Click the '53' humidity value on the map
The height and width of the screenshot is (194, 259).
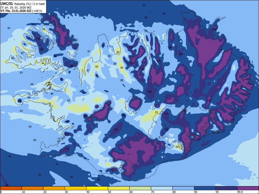(156, 112)
